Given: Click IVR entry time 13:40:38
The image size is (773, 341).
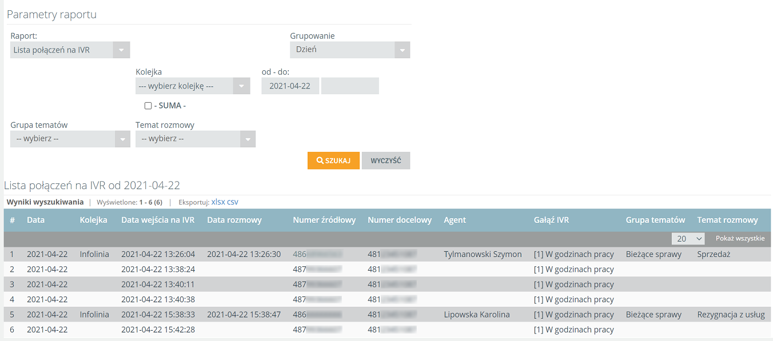Looking at the screenshot, I should [x=158, y=299].
